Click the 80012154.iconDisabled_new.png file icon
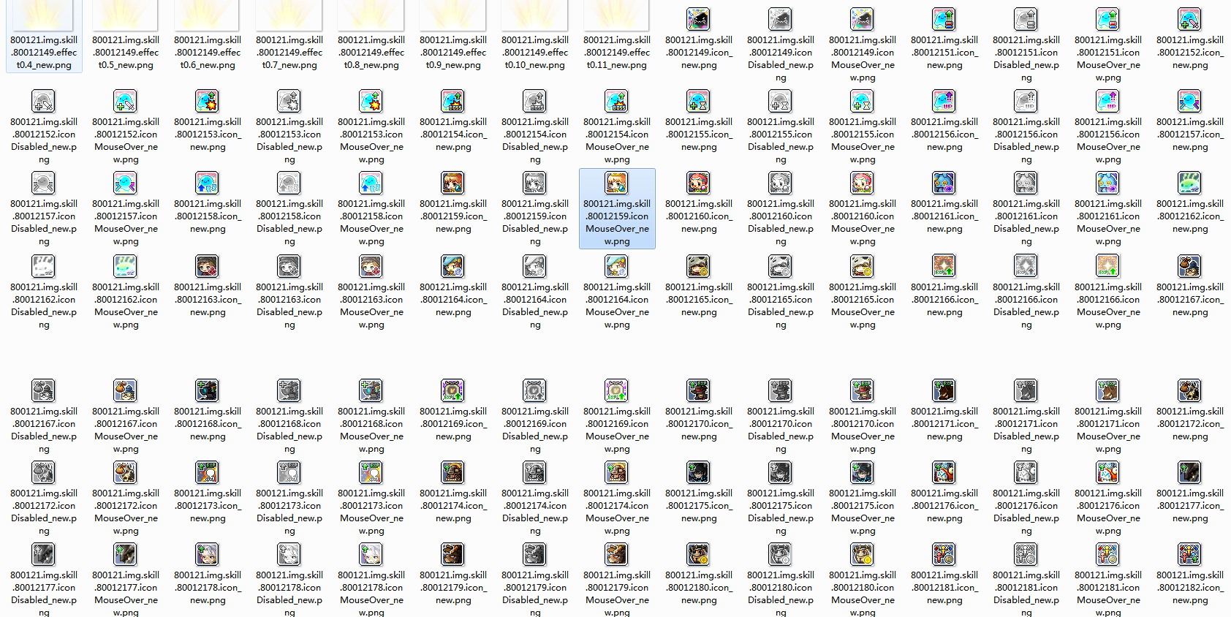The width and height of the screenshot is (1231, 617). (535, 101)
